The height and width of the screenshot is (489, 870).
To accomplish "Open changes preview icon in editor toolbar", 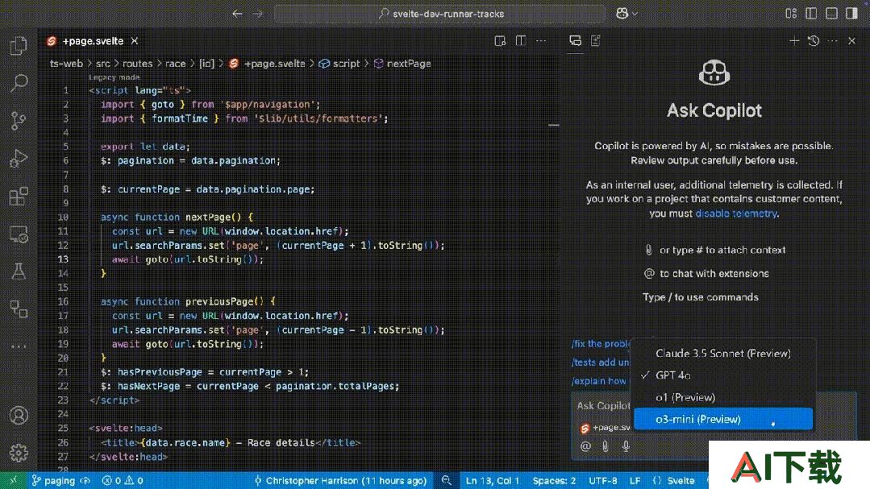I will click(500, 41).
